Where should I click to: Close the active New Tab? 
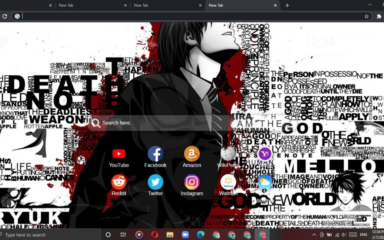275,5
